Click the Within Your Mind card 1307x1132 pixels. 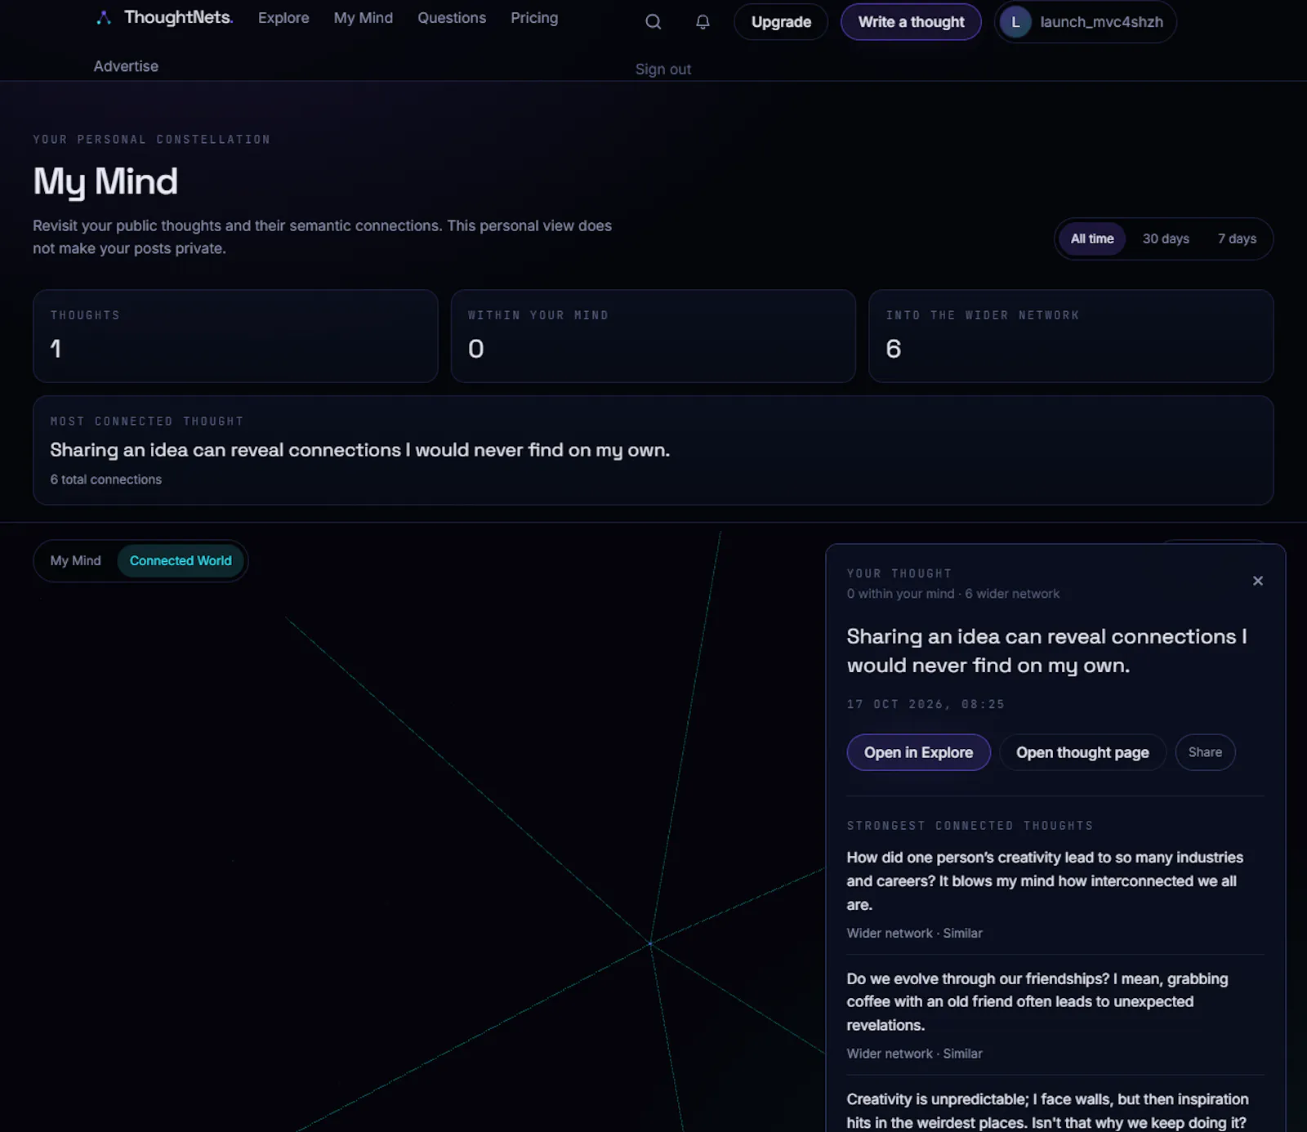click(x=653, y=336)
